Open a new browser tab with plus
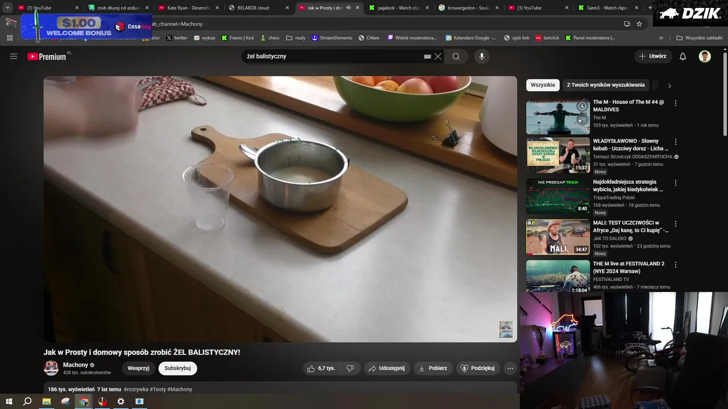This screenshot has width=728, height=409. (x=650, y=8)
